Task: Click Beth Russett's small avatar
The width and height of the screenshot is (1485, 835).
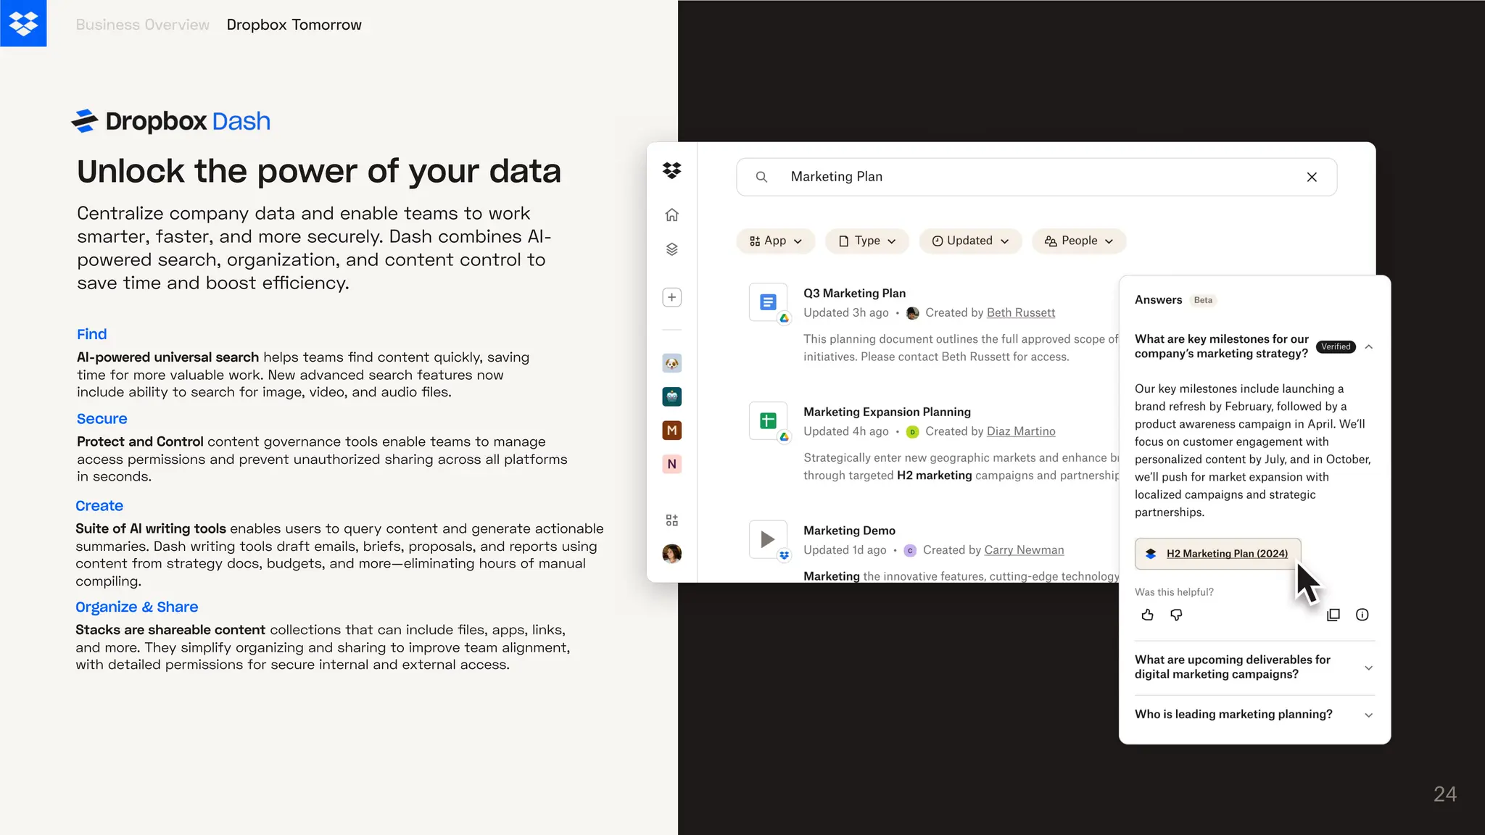Action: tap(913, 313)
